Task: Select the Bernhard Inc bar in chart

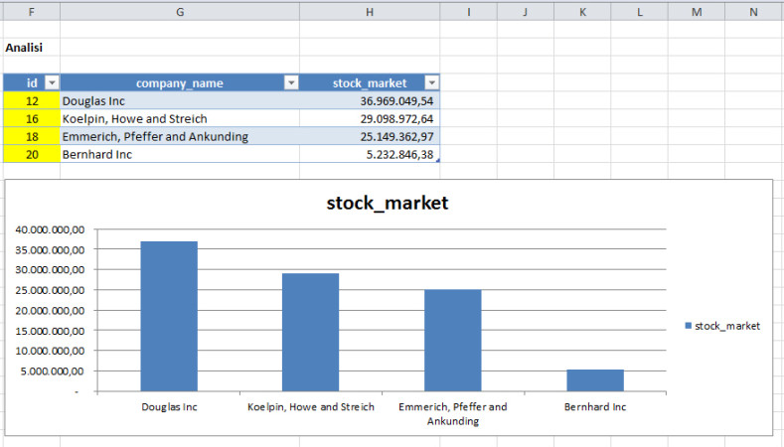Action: (595, 380)
